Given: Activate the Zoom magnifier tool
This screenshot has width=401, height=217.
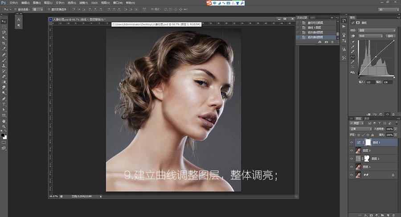Looking at the screenshot, I should tap(4, 126).
